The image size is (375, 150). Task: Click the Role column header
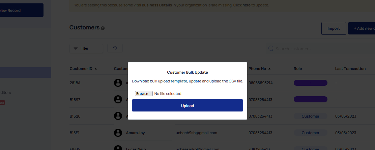297,69
